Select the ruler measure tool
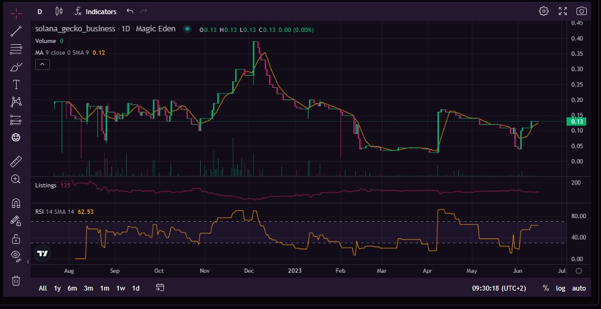The height and width of the screenshot is (309, 601). point(16,162)
